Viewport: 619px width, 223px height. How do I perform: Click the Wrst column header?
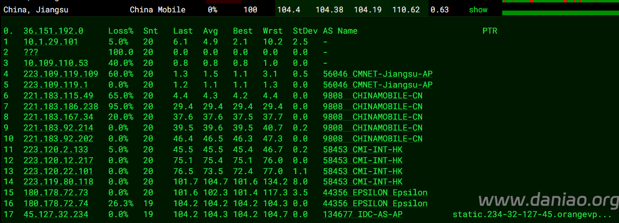coord(273,31)
